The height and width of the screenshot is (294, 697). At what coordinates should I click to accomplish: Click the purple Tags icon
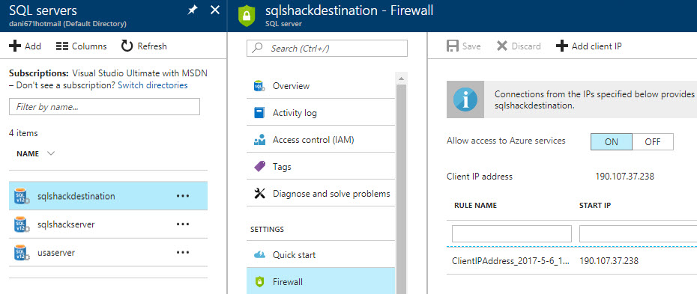259,167
